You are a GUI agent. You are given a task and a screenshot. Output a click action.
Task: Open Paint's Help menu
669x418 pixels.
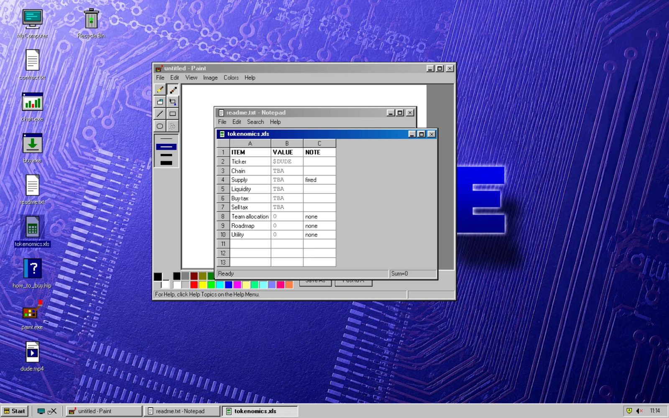pos(250,78)
